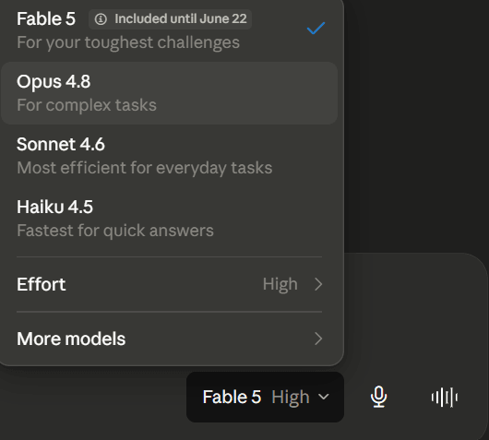Collapse the Fable 5 High model selector
Image resolution: width=489 pixels, height=440 pixels.
point(265,397)
